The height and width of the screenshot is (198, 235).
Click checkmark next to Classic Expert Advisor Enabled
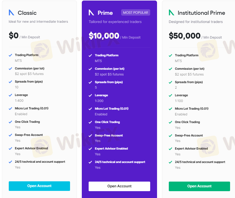point(10,148)
